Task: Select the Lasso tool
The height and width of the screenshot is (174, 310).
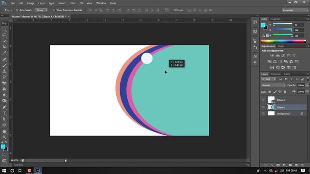Action: coord(4,35)
